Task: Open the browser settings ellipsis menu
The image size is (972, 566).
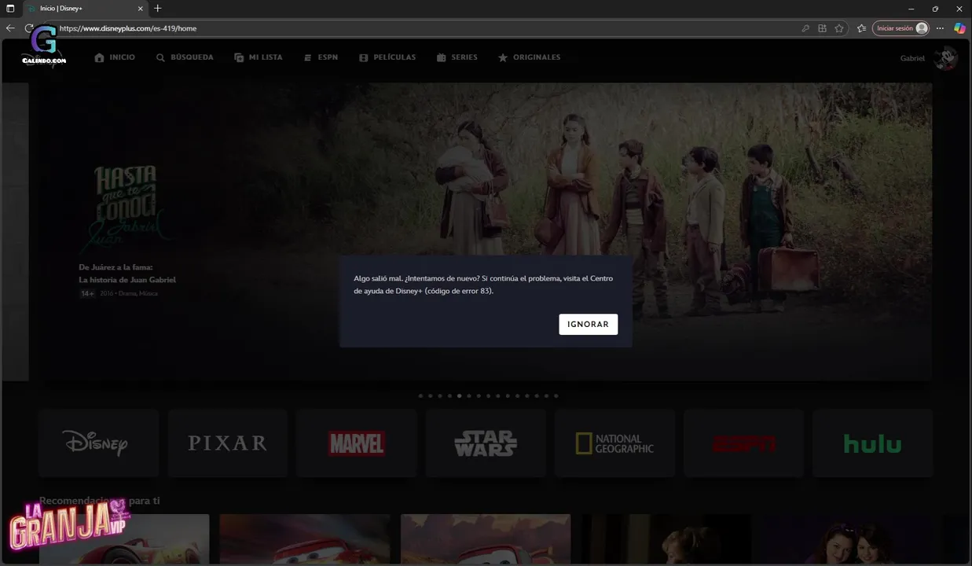Action: (941, 28)
